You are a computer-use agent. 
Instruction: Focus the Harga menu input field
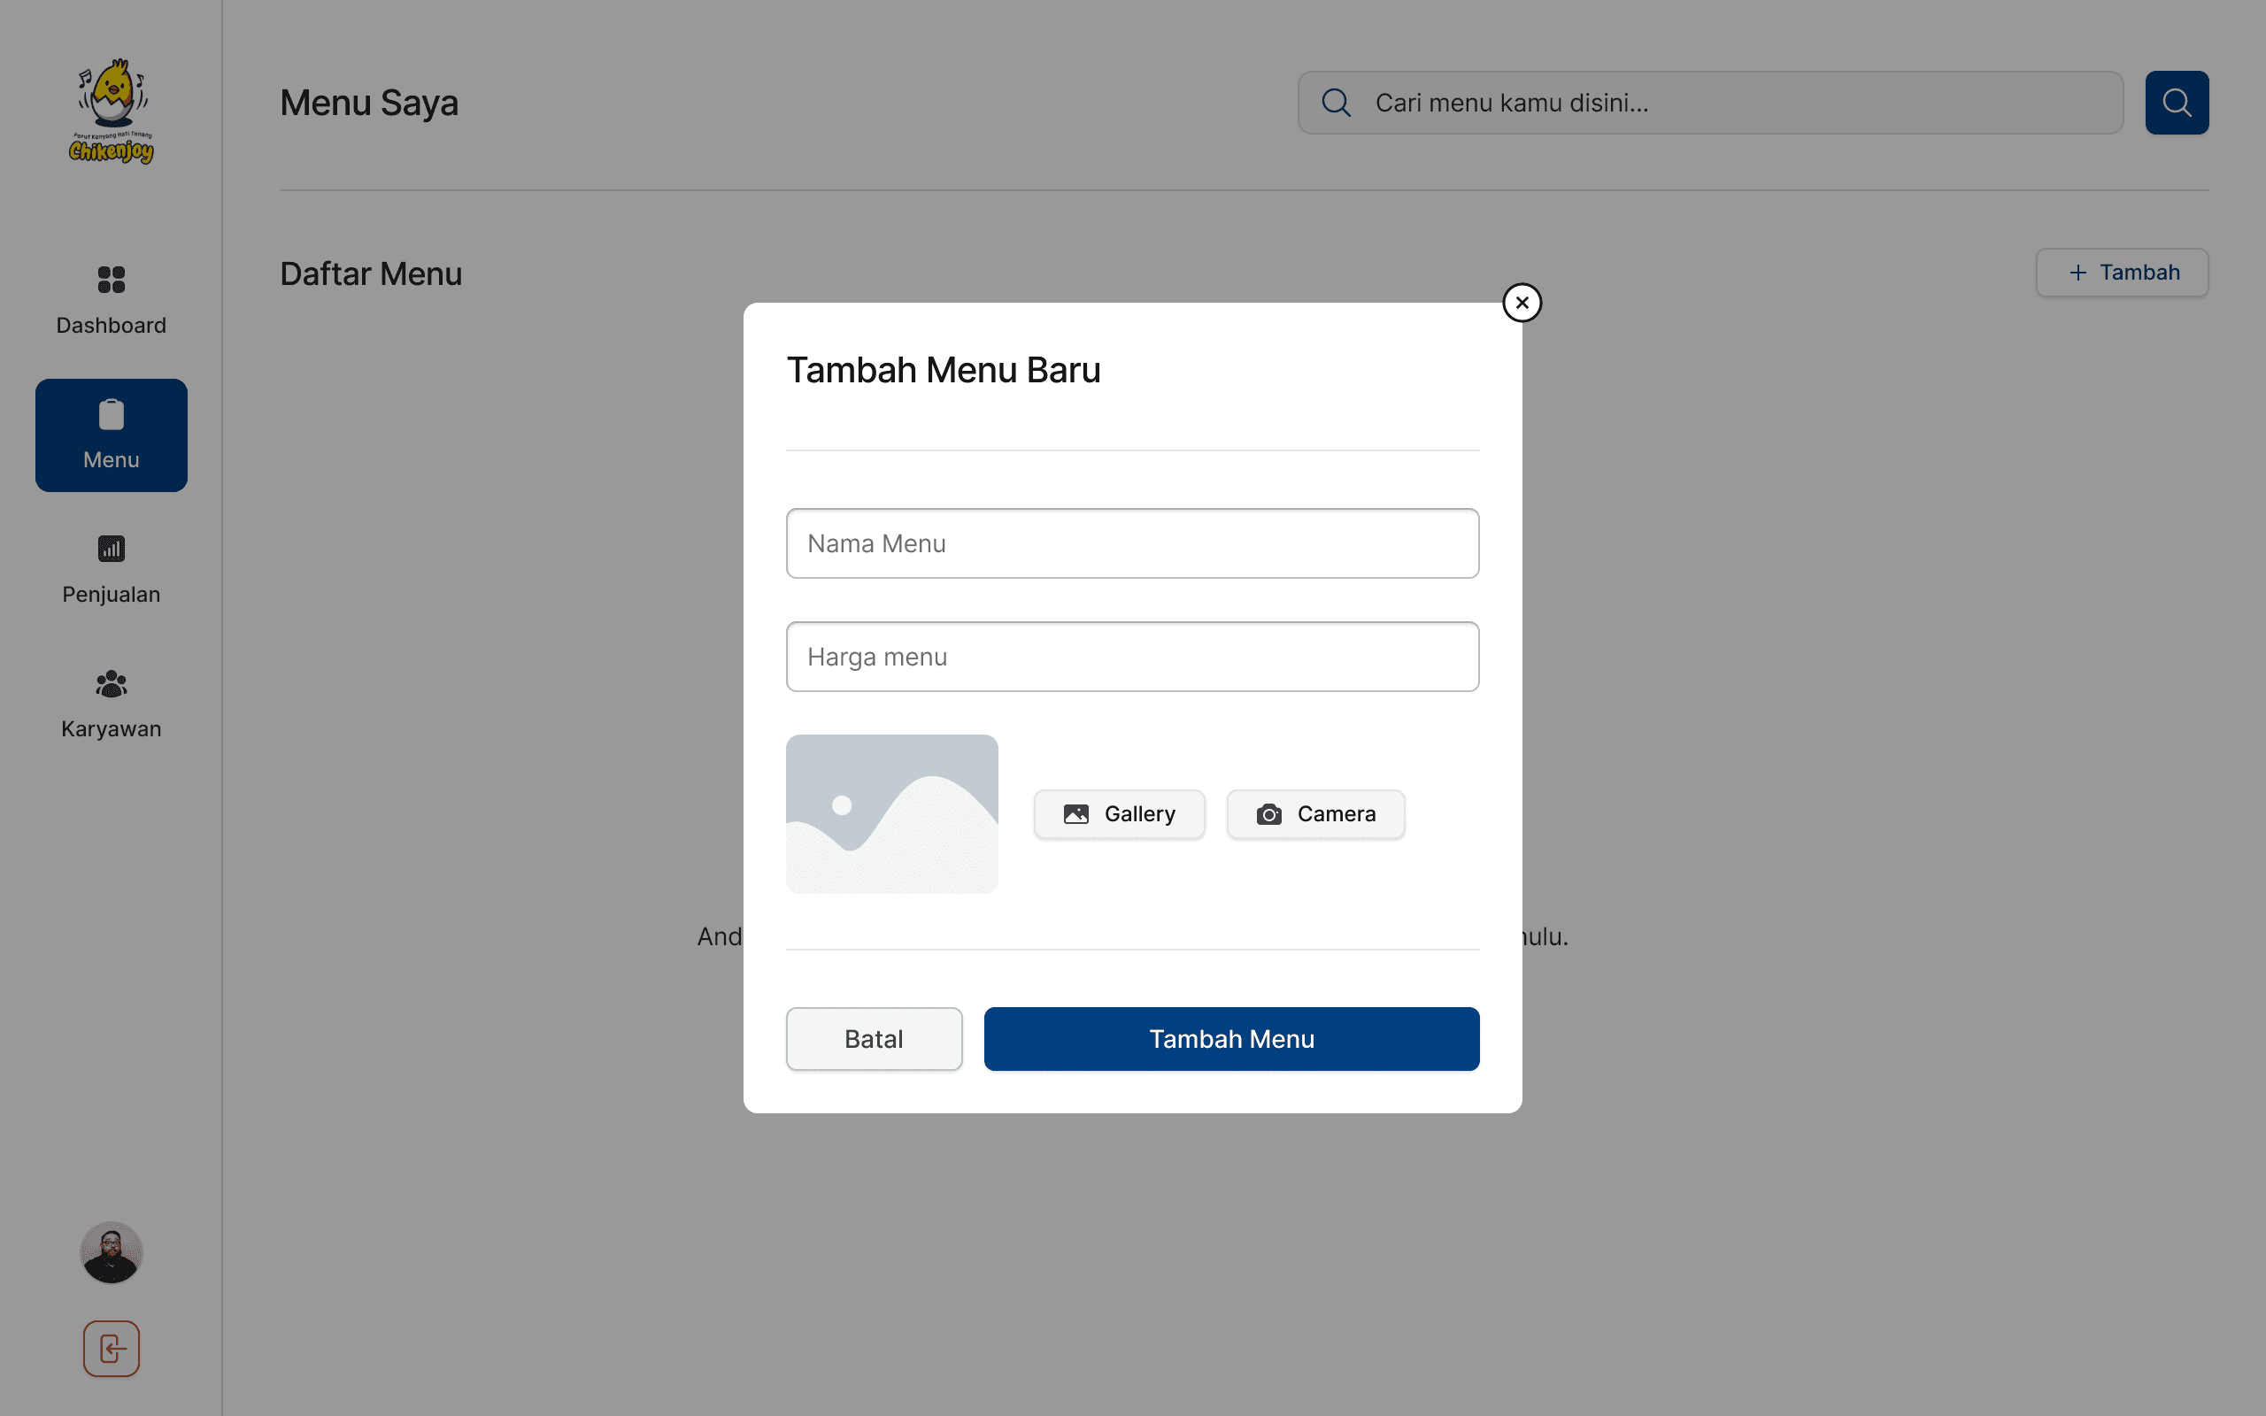(1132, 657)
